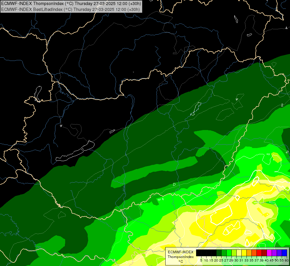Click the ThompsonIndex label inside the legend
The width and height of the screenshot is (290, 266).
coord(181,257)
